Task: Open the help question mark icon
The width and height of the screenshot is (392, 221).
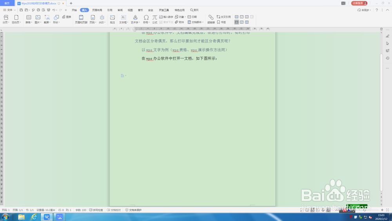Action: pyautogui.click(x=377, y=10)
